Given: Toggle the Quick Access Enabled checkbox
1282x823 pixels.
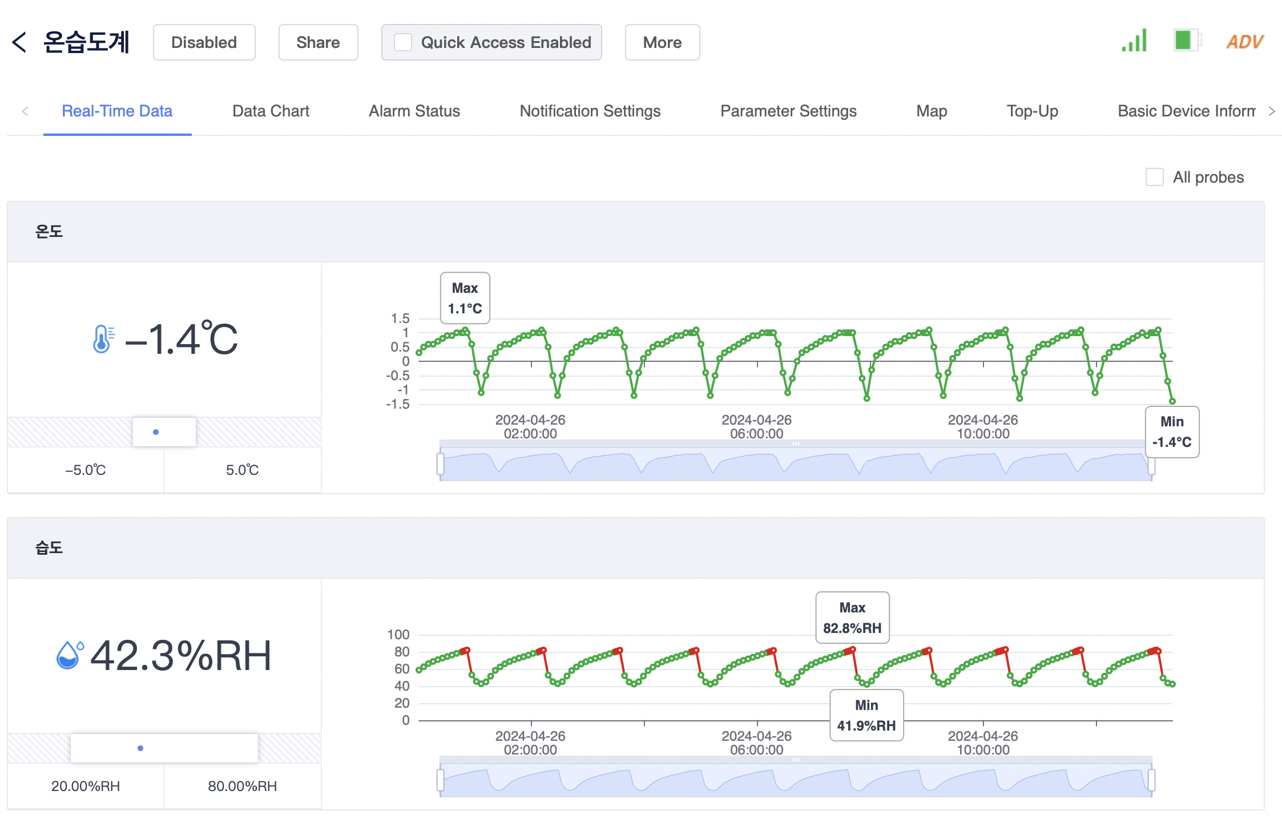Looking at the screenshot, I should [403, 42].
